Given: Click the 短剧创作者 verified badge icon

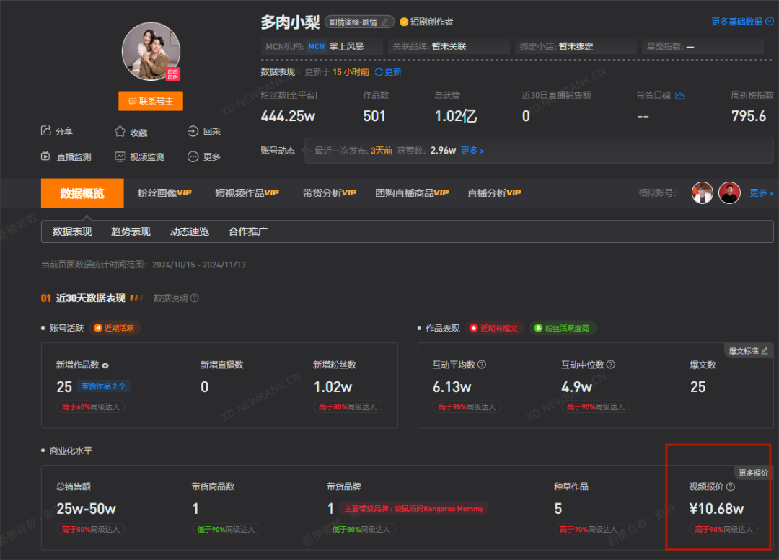Looking at the screenshot, I should tap(404, 22).
